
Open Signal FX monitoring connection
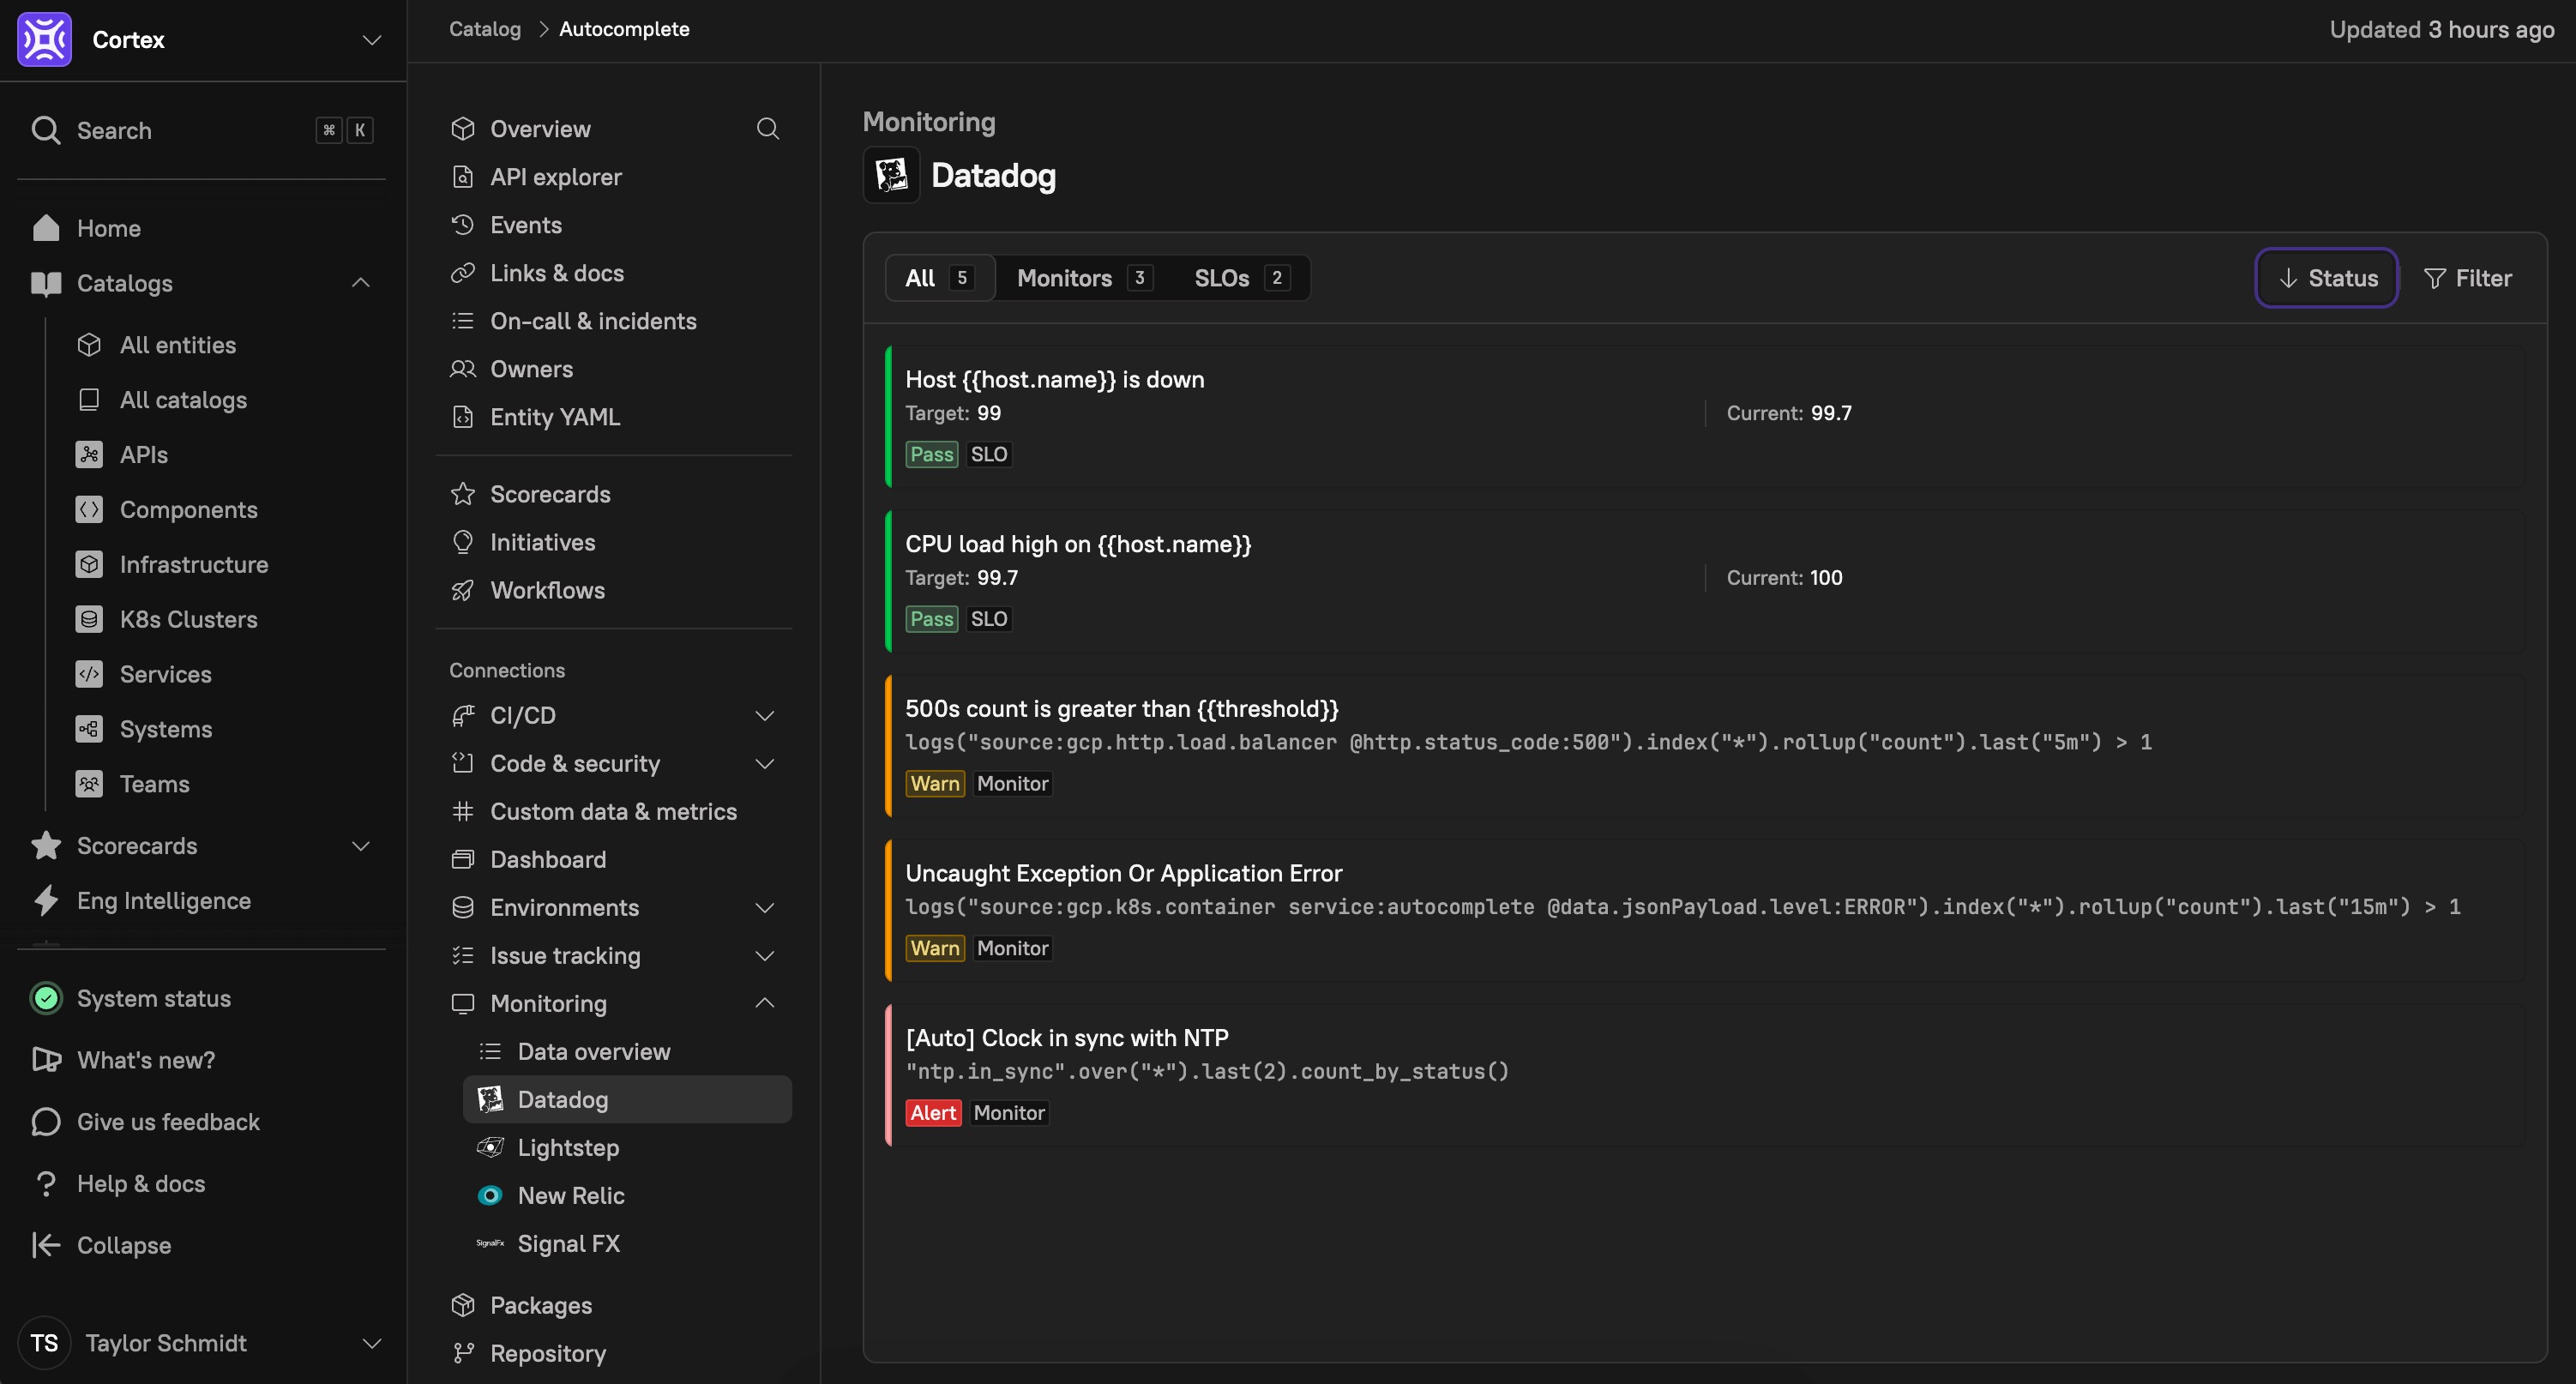[568, 1243]
